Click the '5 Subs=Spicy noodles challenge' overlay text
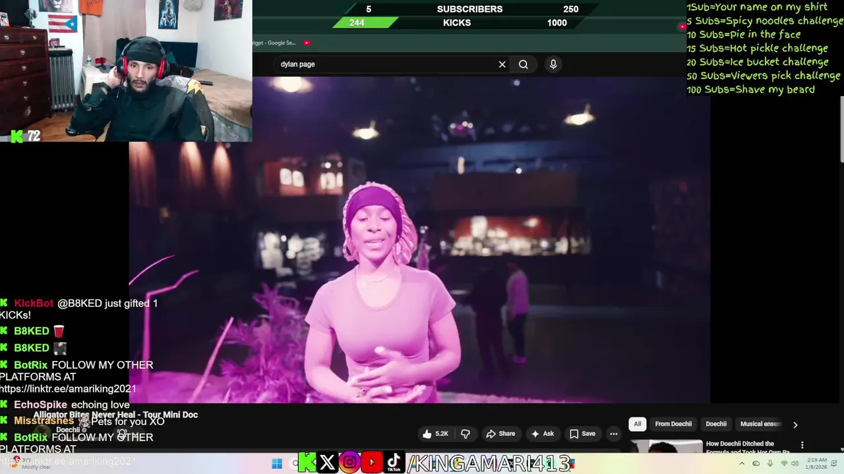The width and height of the screenshot is (844, 474). (765, 21)
